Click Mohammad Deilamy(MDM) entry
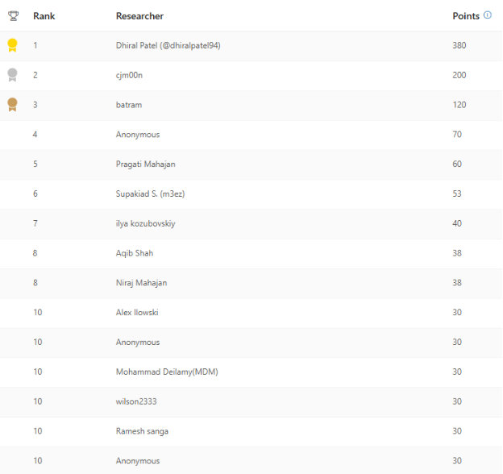The height and width of the screenshot is (474, 503). [167, 372]
